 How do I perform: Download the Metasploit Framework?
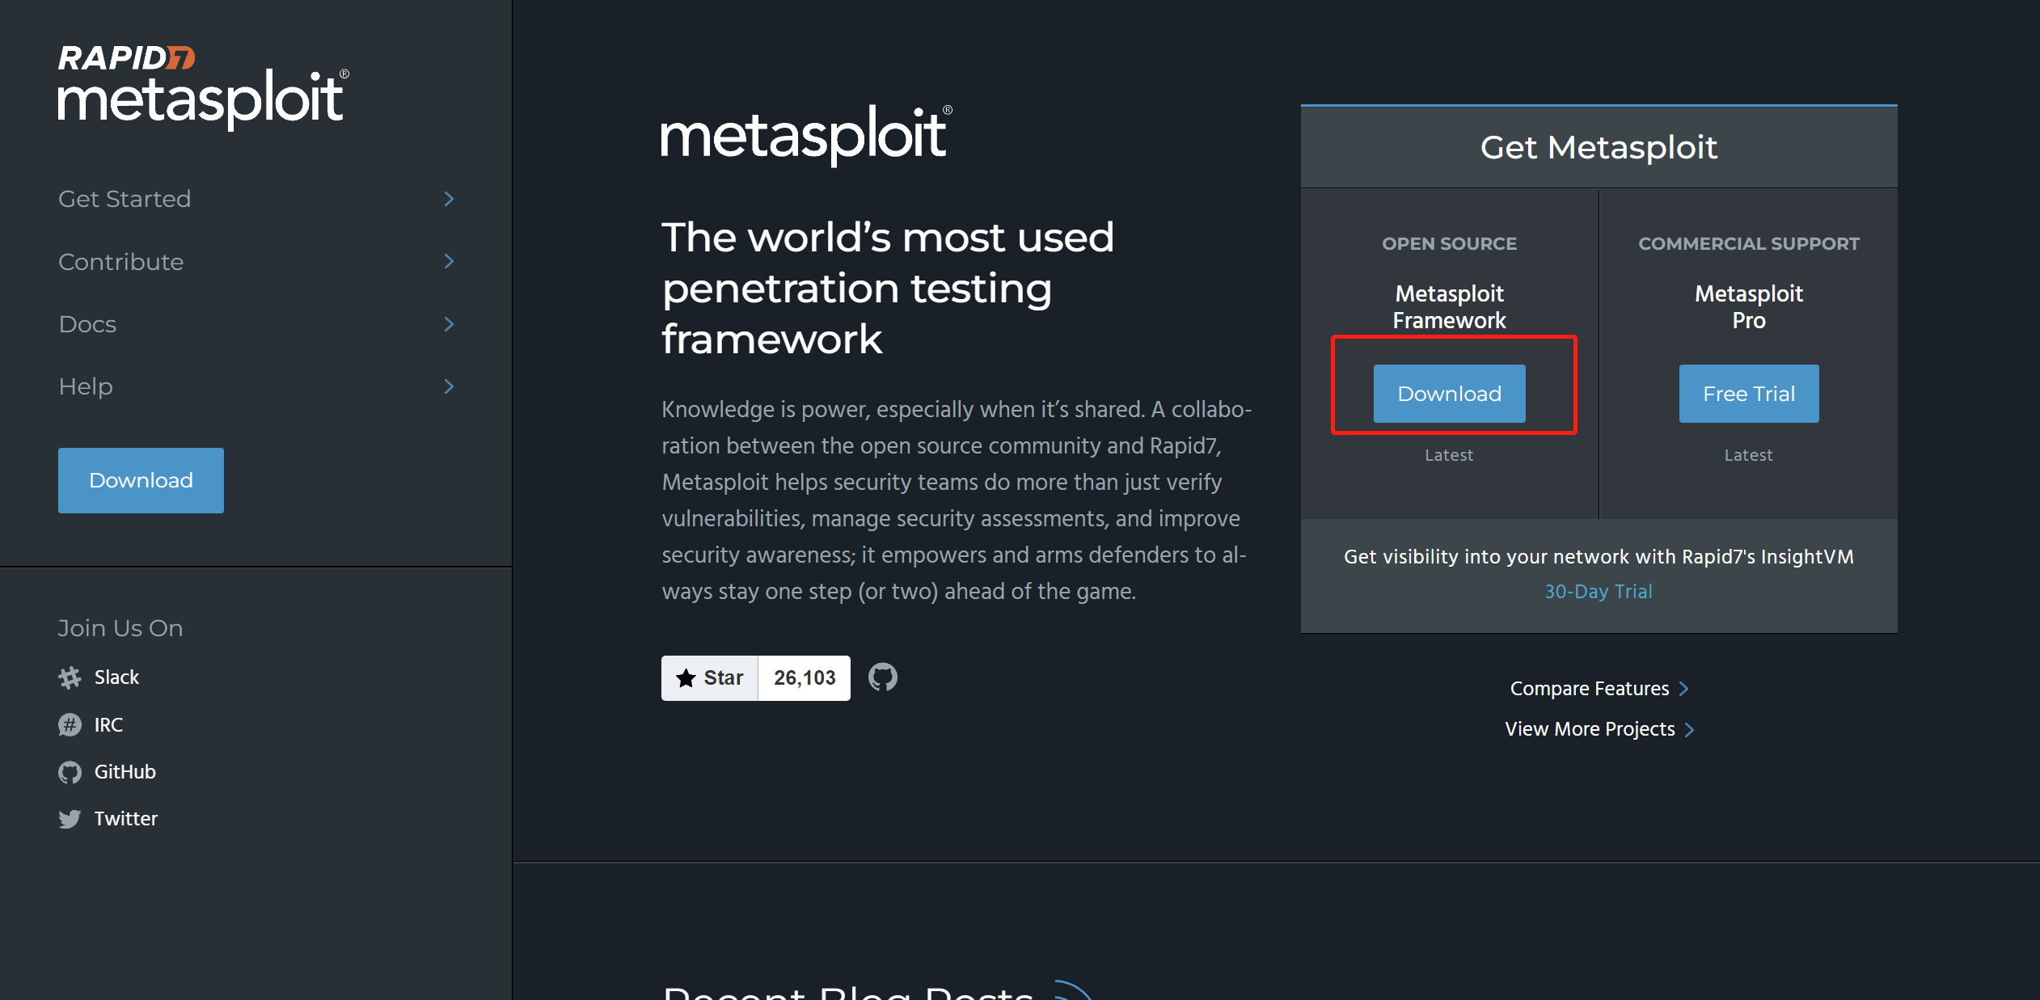1449,394
